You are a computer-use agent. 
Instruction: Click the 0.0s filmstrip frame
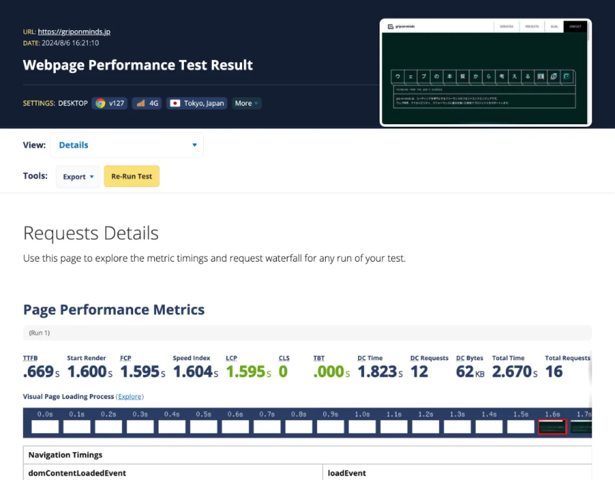click(x=45, y=426)
